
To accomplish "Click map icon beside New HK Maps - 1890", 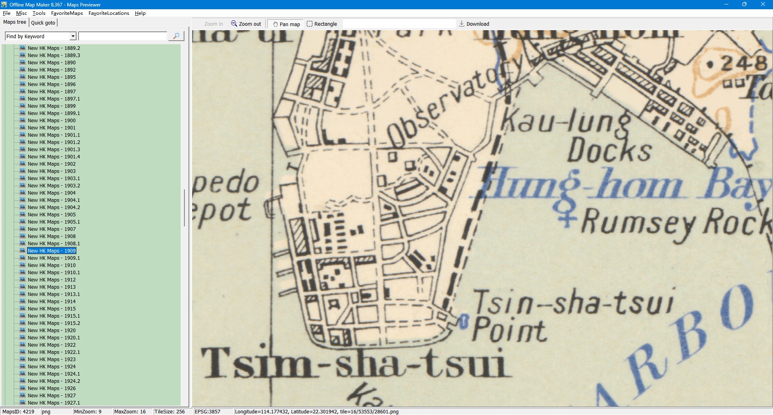I will (23, 63).
